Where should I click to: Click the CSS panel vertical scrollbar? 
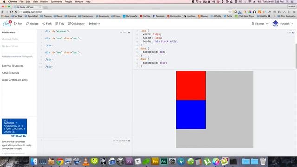coord(296,56)
